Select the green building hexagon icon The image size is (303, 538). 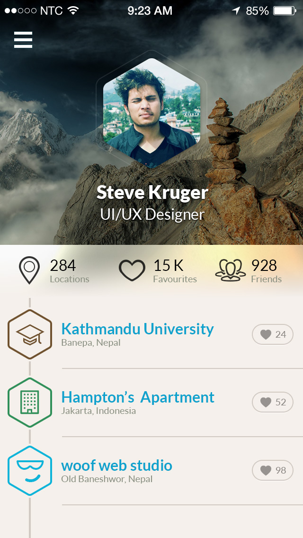(30, 403)
